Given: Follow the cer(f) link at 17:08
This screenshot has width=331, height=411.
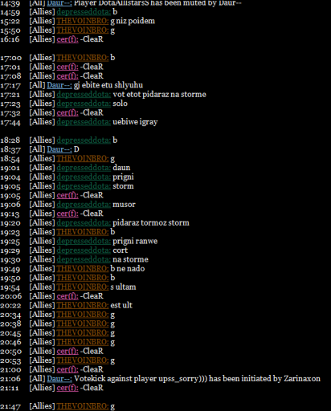Looking at the screenshot, I should coord(67,76).
